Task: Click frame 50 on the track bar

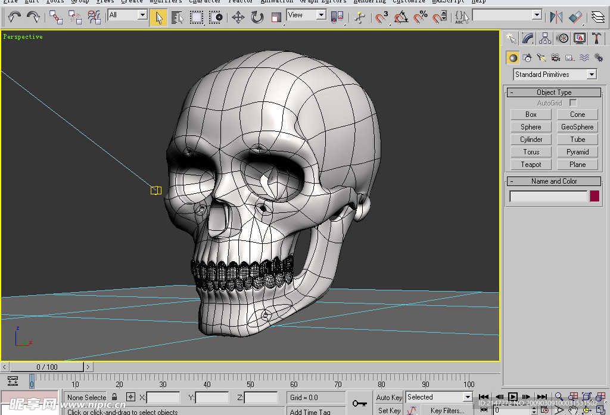Action: point(250,381)
